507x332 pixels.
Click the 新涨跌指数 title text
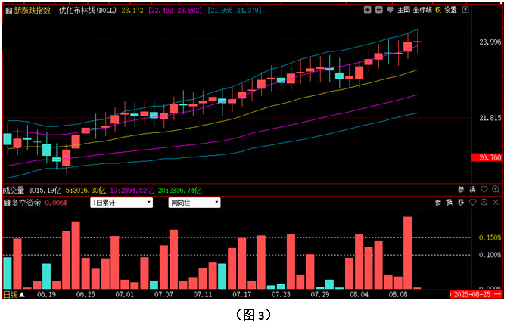point(33,11)
